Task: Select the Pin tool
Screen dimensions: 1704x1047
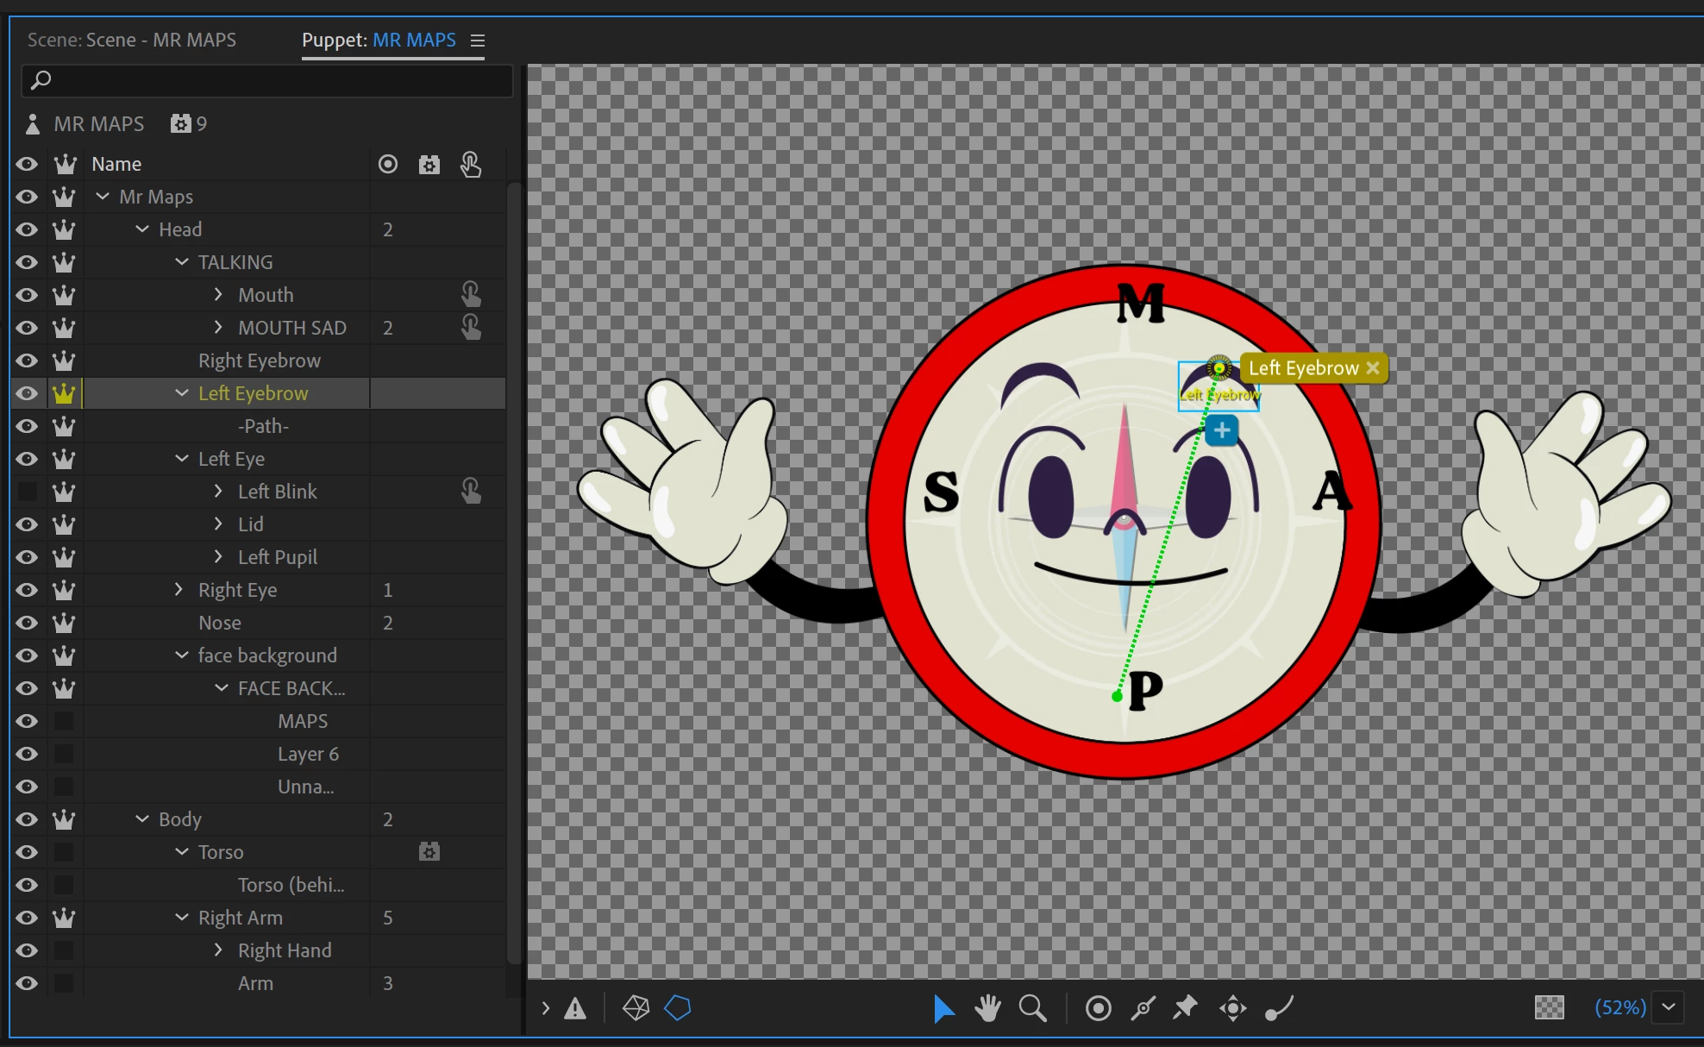Action: coord(1186,1007)
